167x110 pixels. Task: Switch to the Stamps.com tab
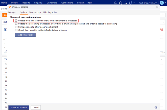35,12
